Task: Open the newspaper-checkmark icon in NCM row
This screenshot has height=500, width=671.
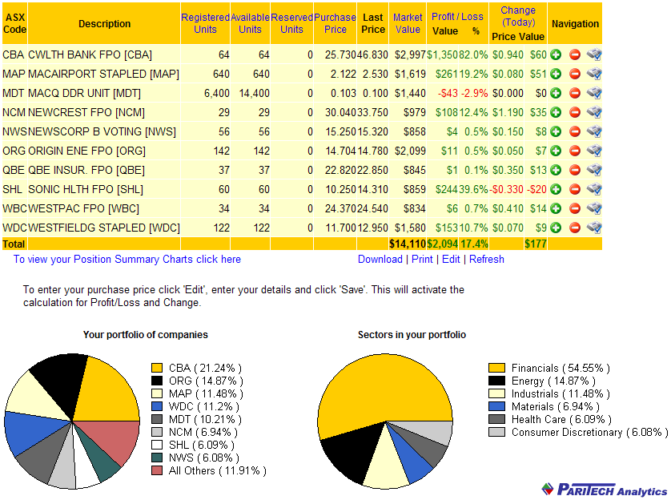Action: 594,113
